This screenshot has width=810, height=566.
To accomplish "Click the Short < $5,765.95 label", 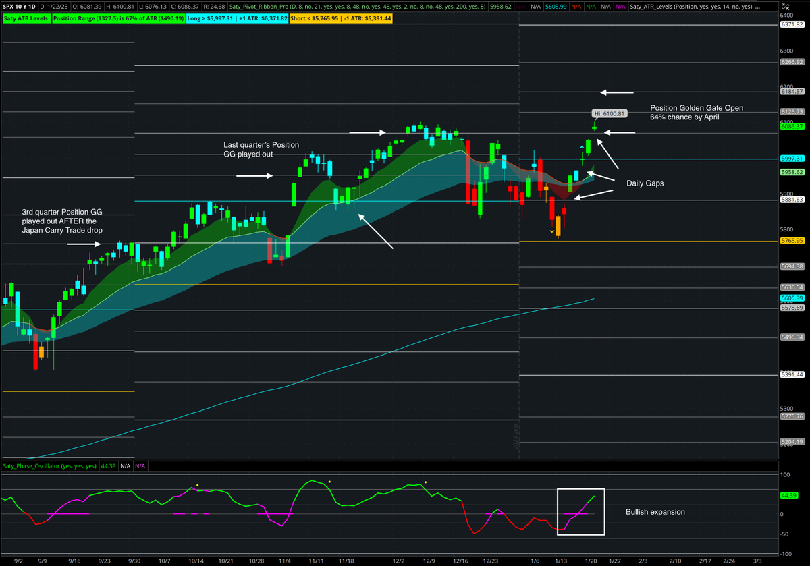I will click(x=341, y=18).
